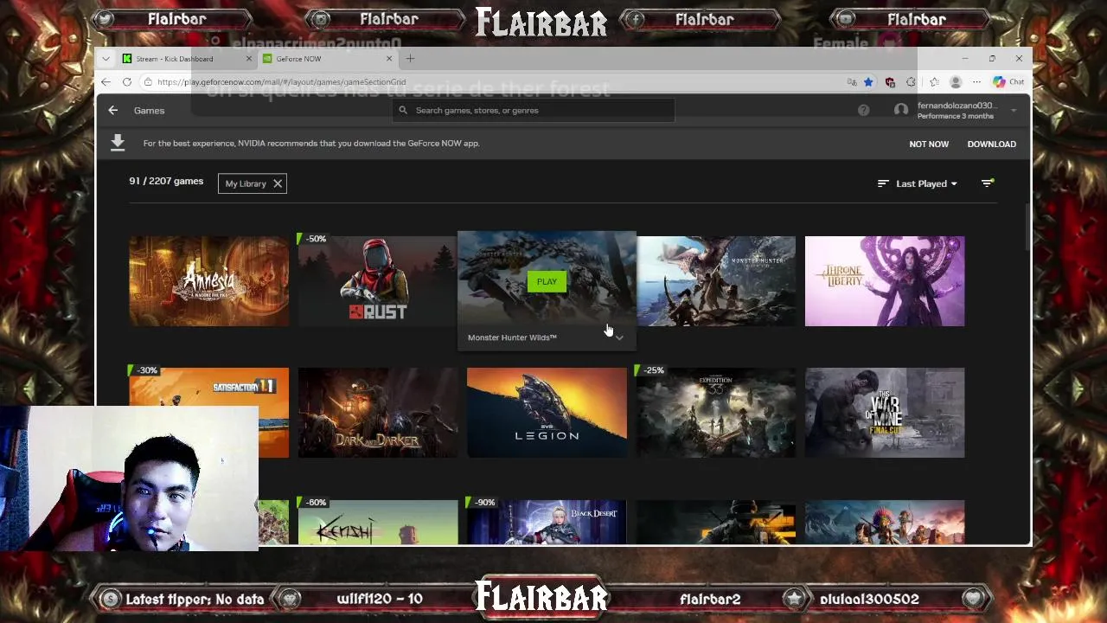Screen dimensions: 1107x623
Task: Click the browser extensions puzzle icon
Action: pyautogui.click(x=911, y=82)
